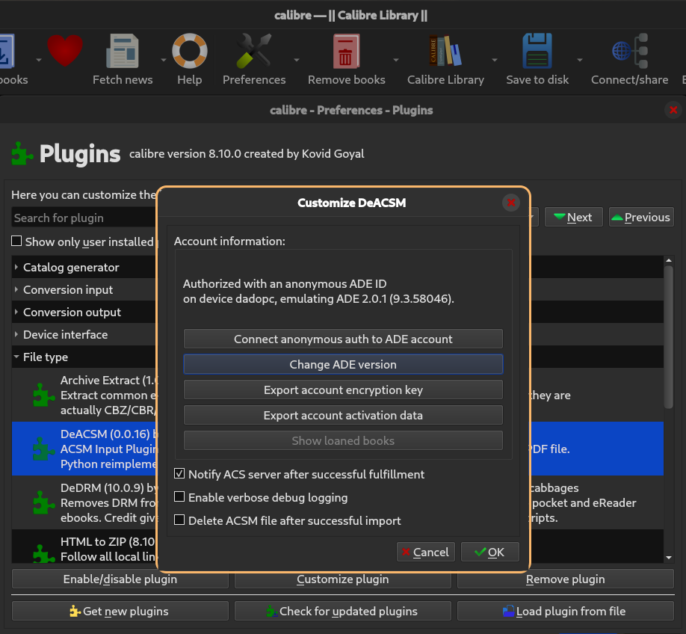
Task: Click the Save to disk floppy icon
Action: tap(537, 54)
